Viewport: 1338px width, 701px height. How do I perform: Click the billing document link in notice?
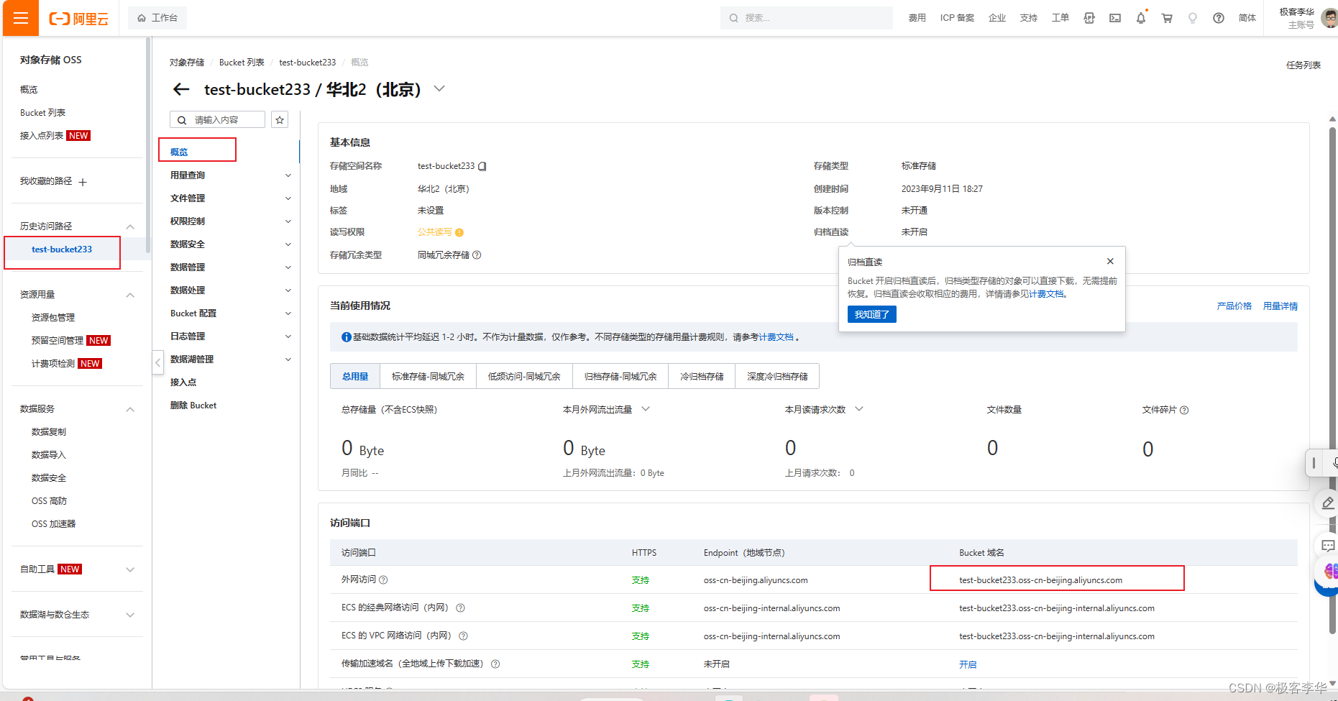(x=776, y=337)
